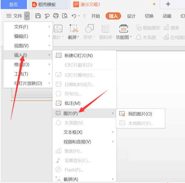
Task: Click 关系图(V) in the submenu
Action: click(85, 123)
